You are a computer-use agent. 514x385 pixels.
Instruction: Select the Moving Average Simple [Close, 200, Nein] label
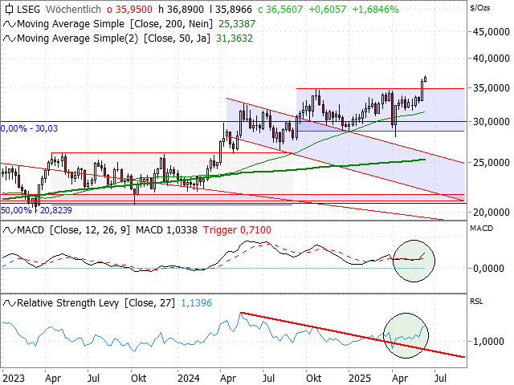click(x=115, y=24)
